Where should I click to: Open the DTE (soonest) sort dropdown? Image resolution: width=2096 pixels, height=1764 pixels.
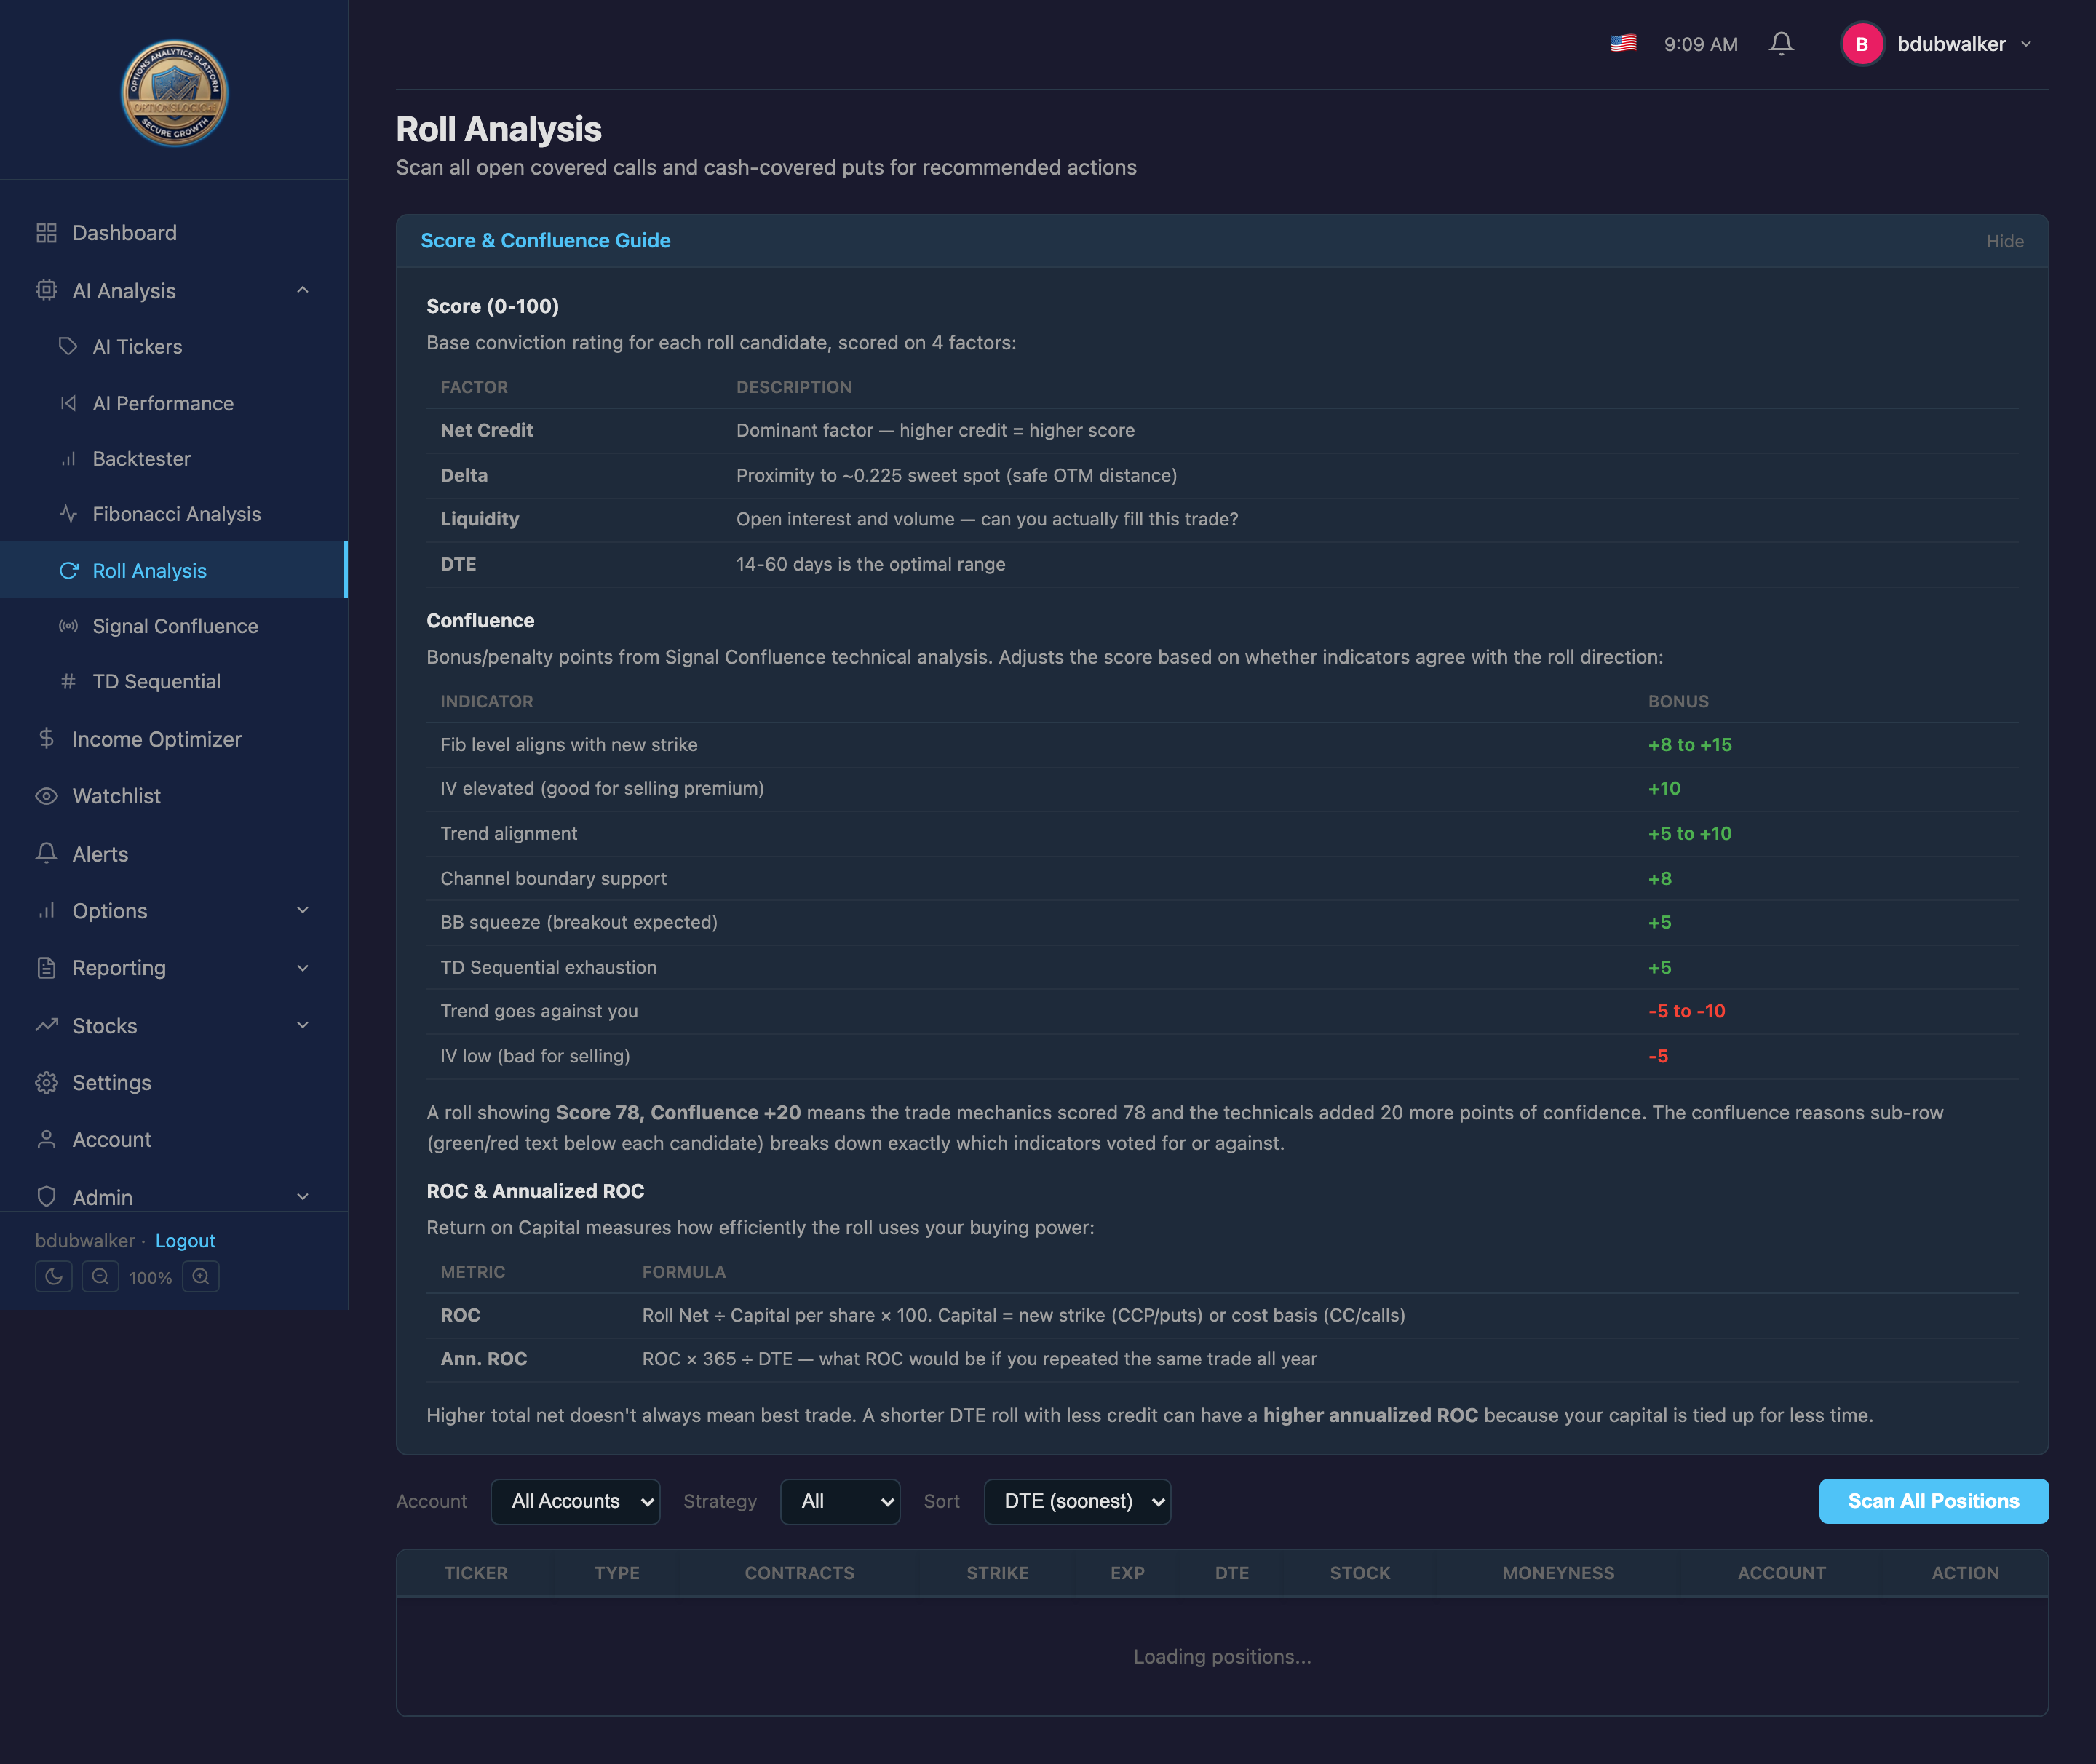pos(1077,1501)
